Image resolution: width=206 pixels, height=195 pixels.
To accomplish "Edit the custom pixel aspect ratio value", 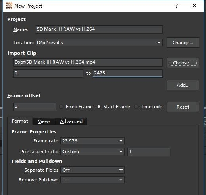I will pos(149,152).
